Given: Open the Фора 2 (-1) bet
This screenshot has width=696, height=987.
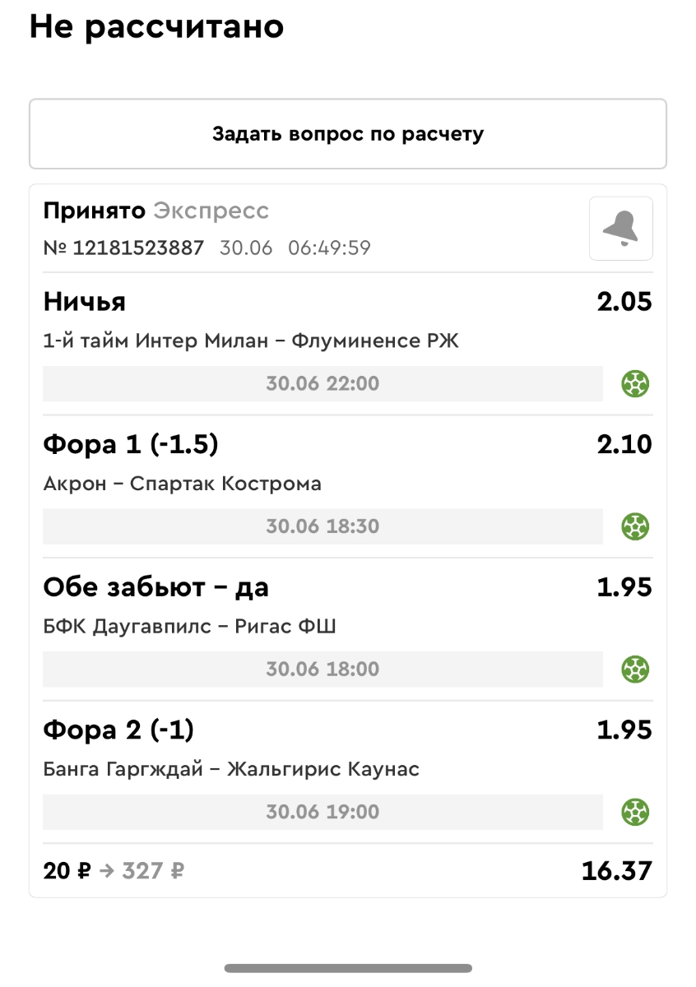Looking at the screenshot, I should (x=118, y=730).
